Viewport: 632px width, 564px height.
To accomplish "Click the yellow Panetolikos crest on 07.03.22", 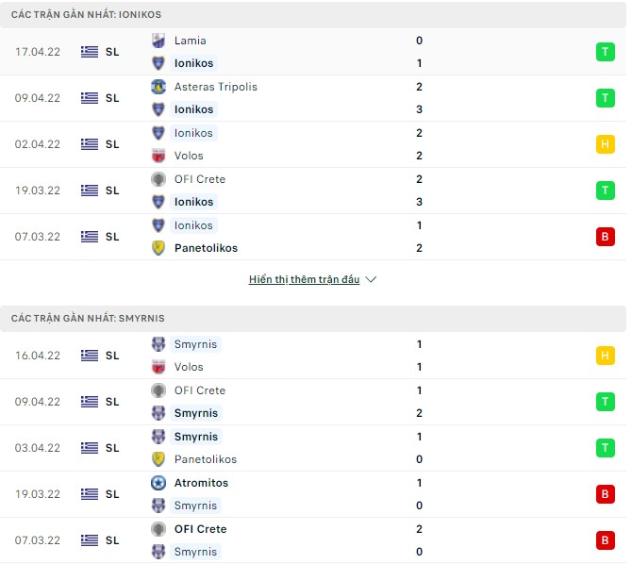I will tap(158, 248).
